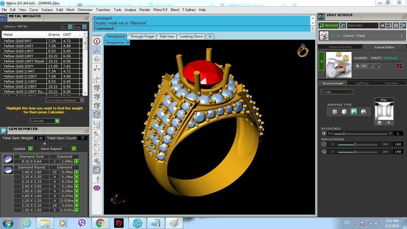Toggle the User library switch

80,27
